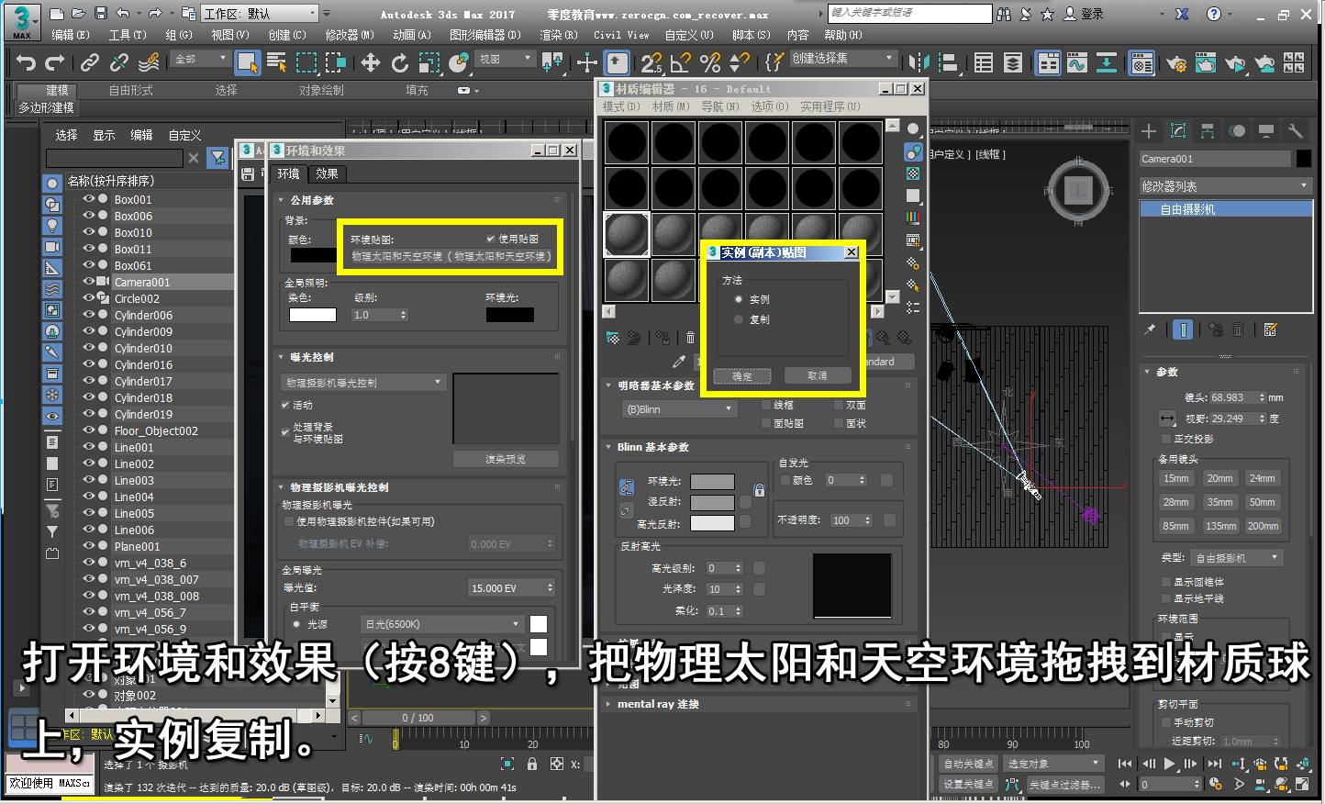The image size is (1325, 804).
Task: Open the Animation menu in menu bar
Action: click(x=411, y=35)
